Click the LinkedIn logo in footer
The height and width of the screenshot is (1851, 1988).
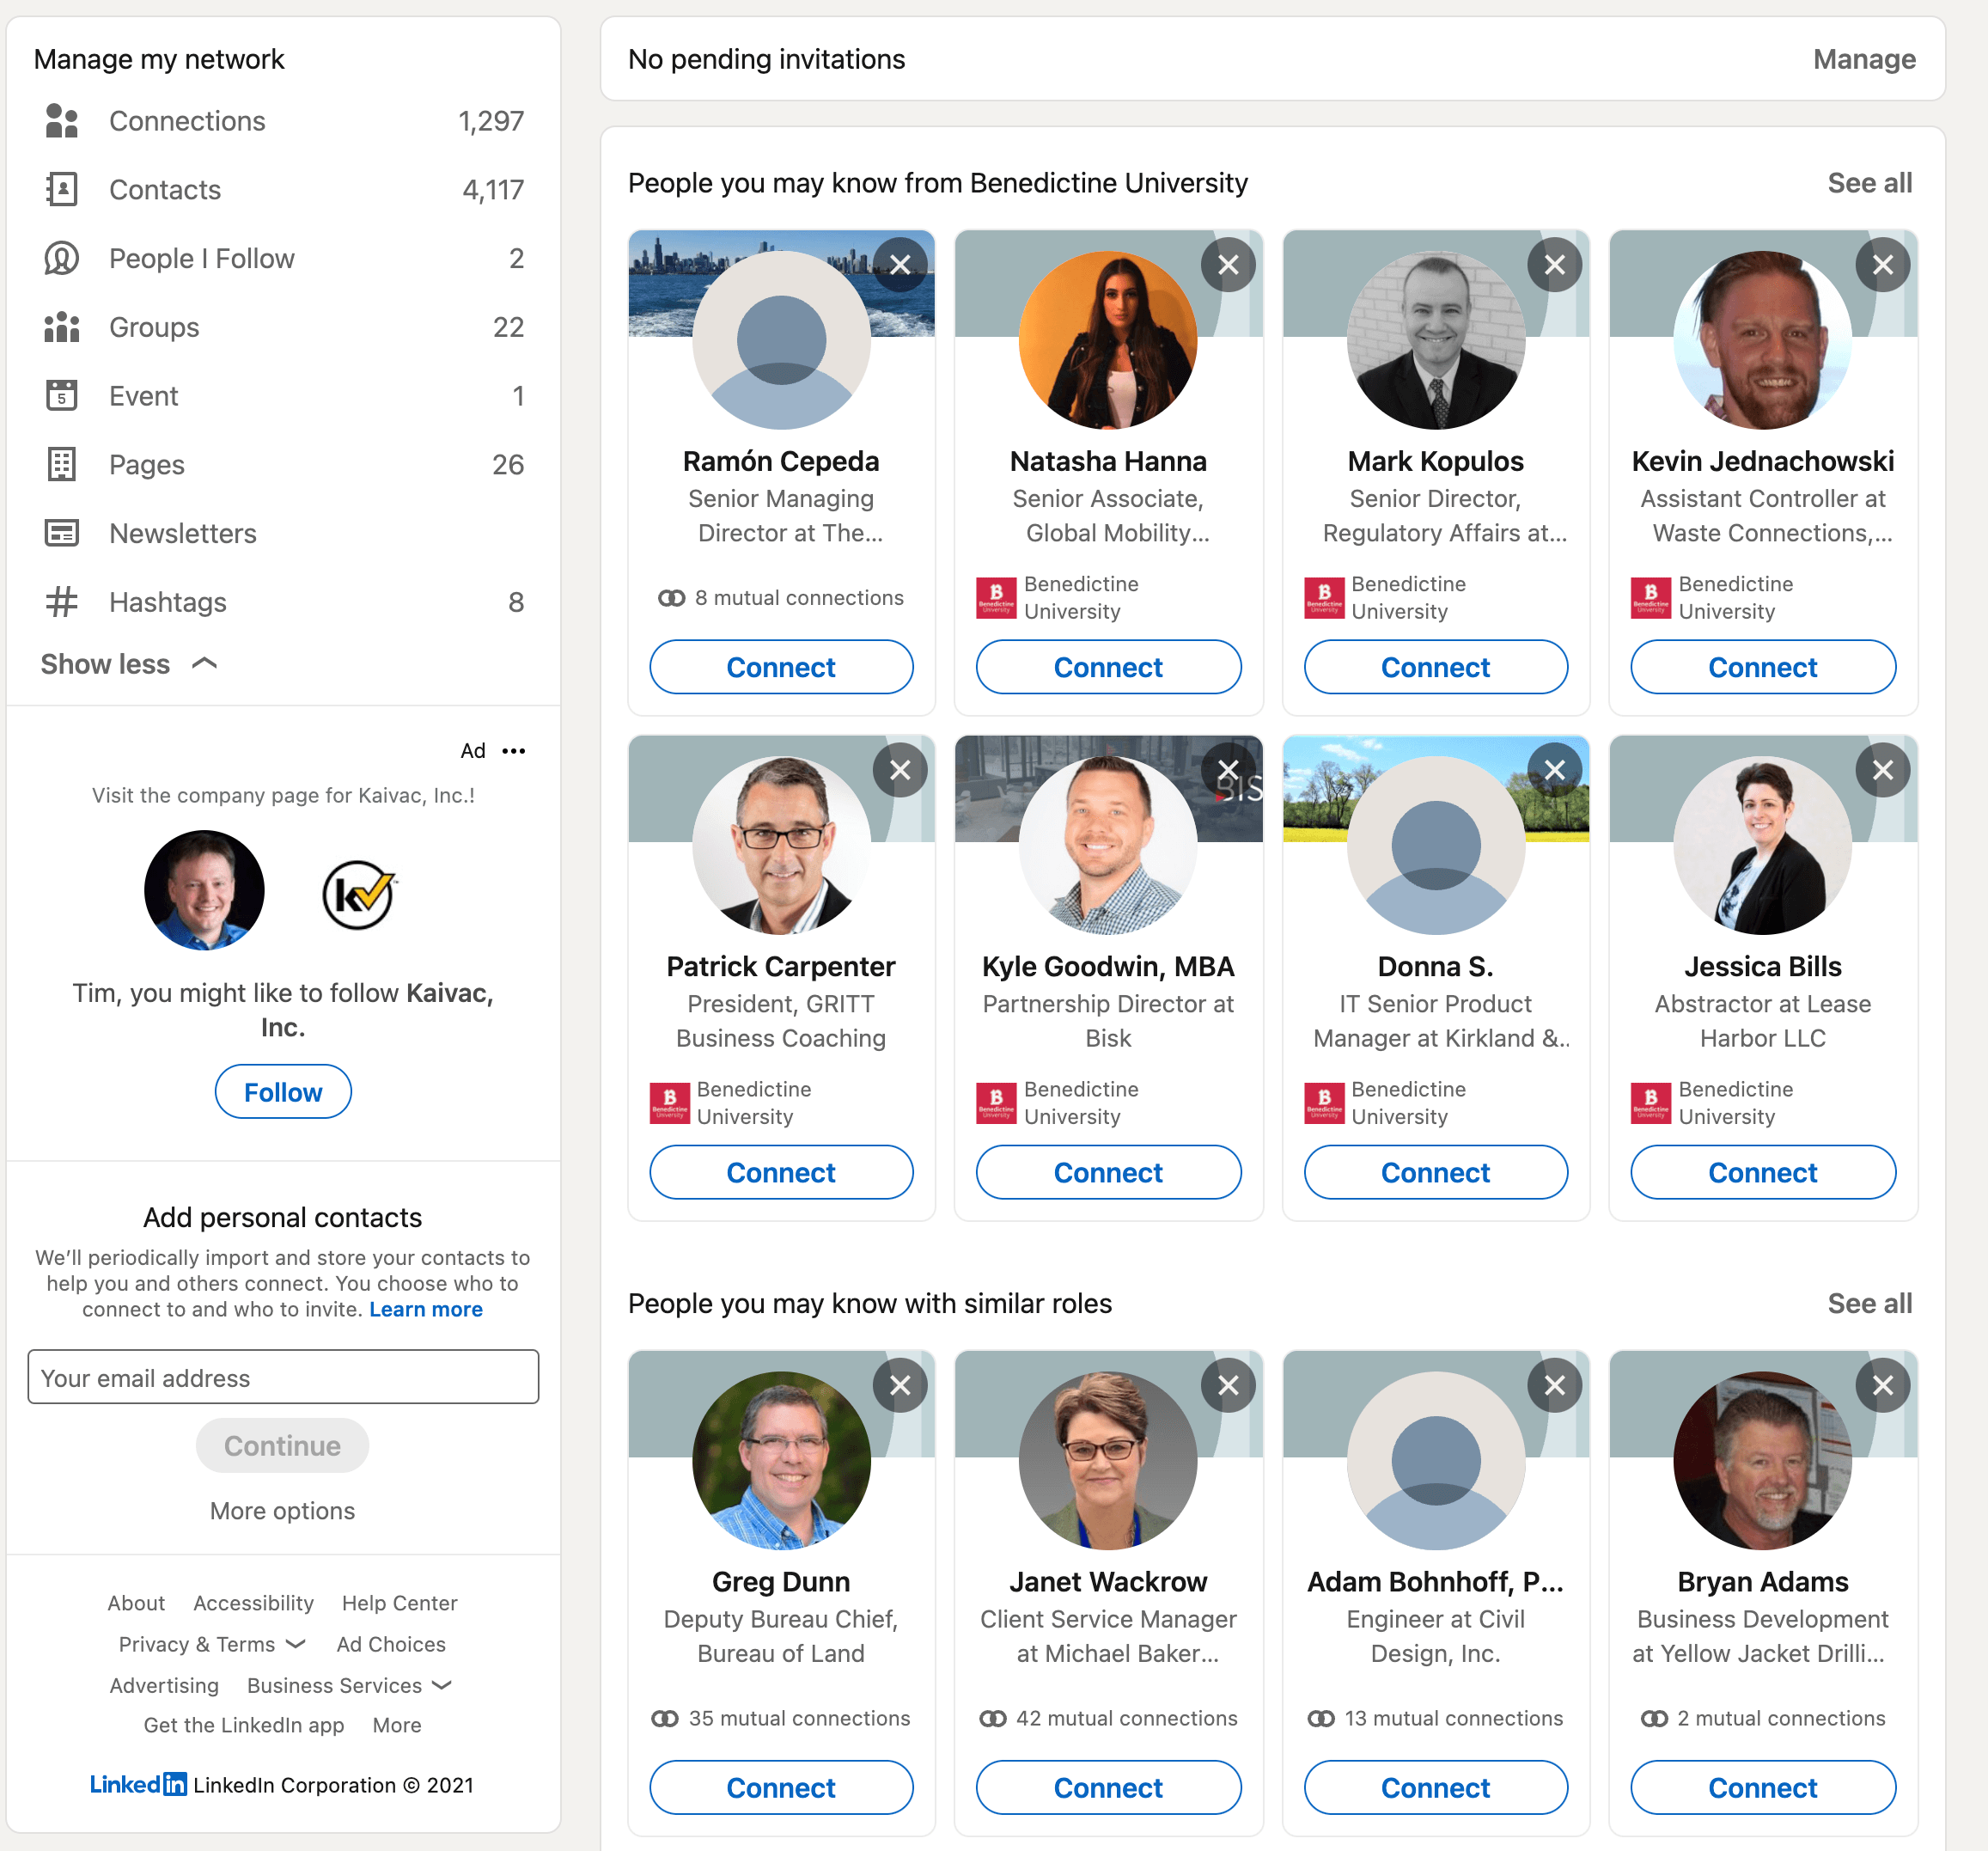138,1784
